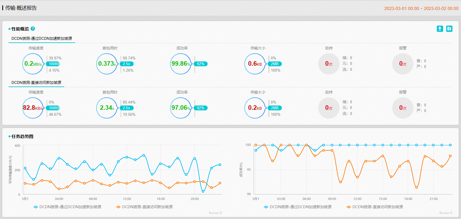Click the 2.34s first packet time gauge
The height and width of the screenshot is (219, 461).
[107, 108]
